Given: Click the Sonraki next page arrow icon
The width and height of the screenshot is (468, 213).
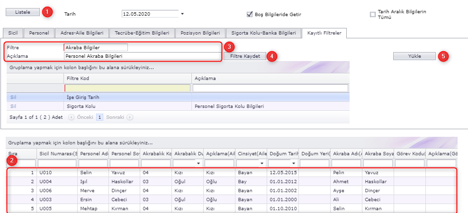Looking at the screenshot, I should point(130,116).
